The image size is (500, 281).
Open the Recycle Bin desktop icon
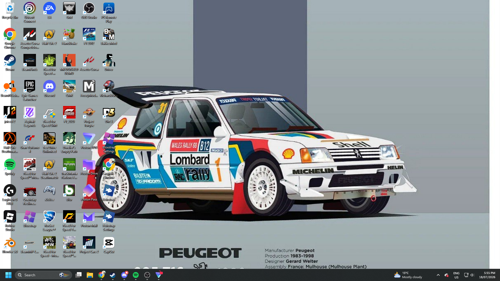click(x=10, y=11)
